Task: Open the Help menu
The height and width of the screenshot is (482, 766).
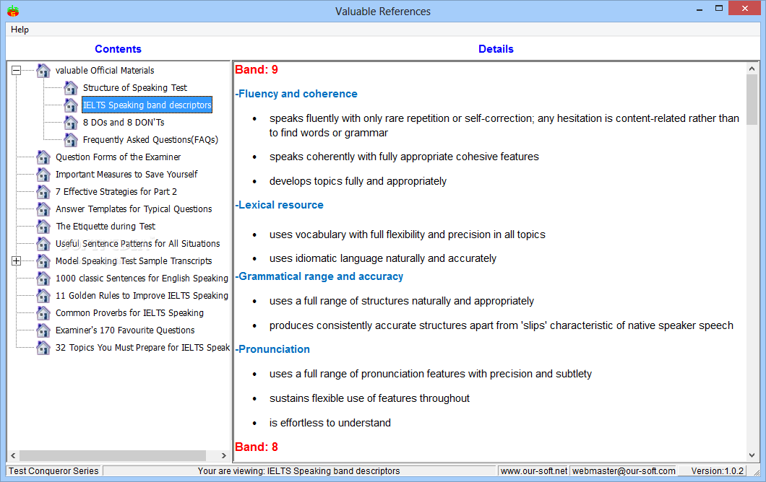Action: [20, 30]
